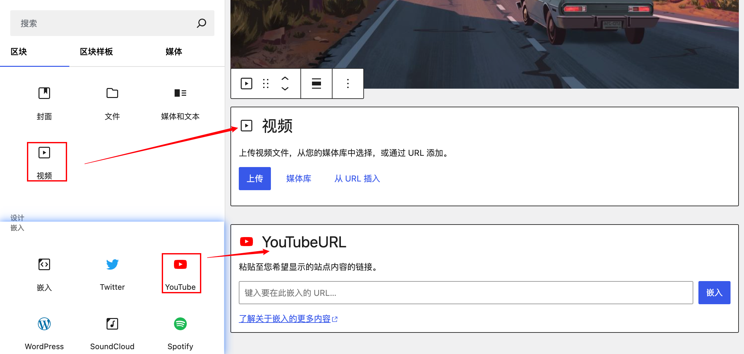The height and width of the screenshot is (354, 744).
Task: Click the YouTubeURL placeholder heading
Action: tap(304, 242)
